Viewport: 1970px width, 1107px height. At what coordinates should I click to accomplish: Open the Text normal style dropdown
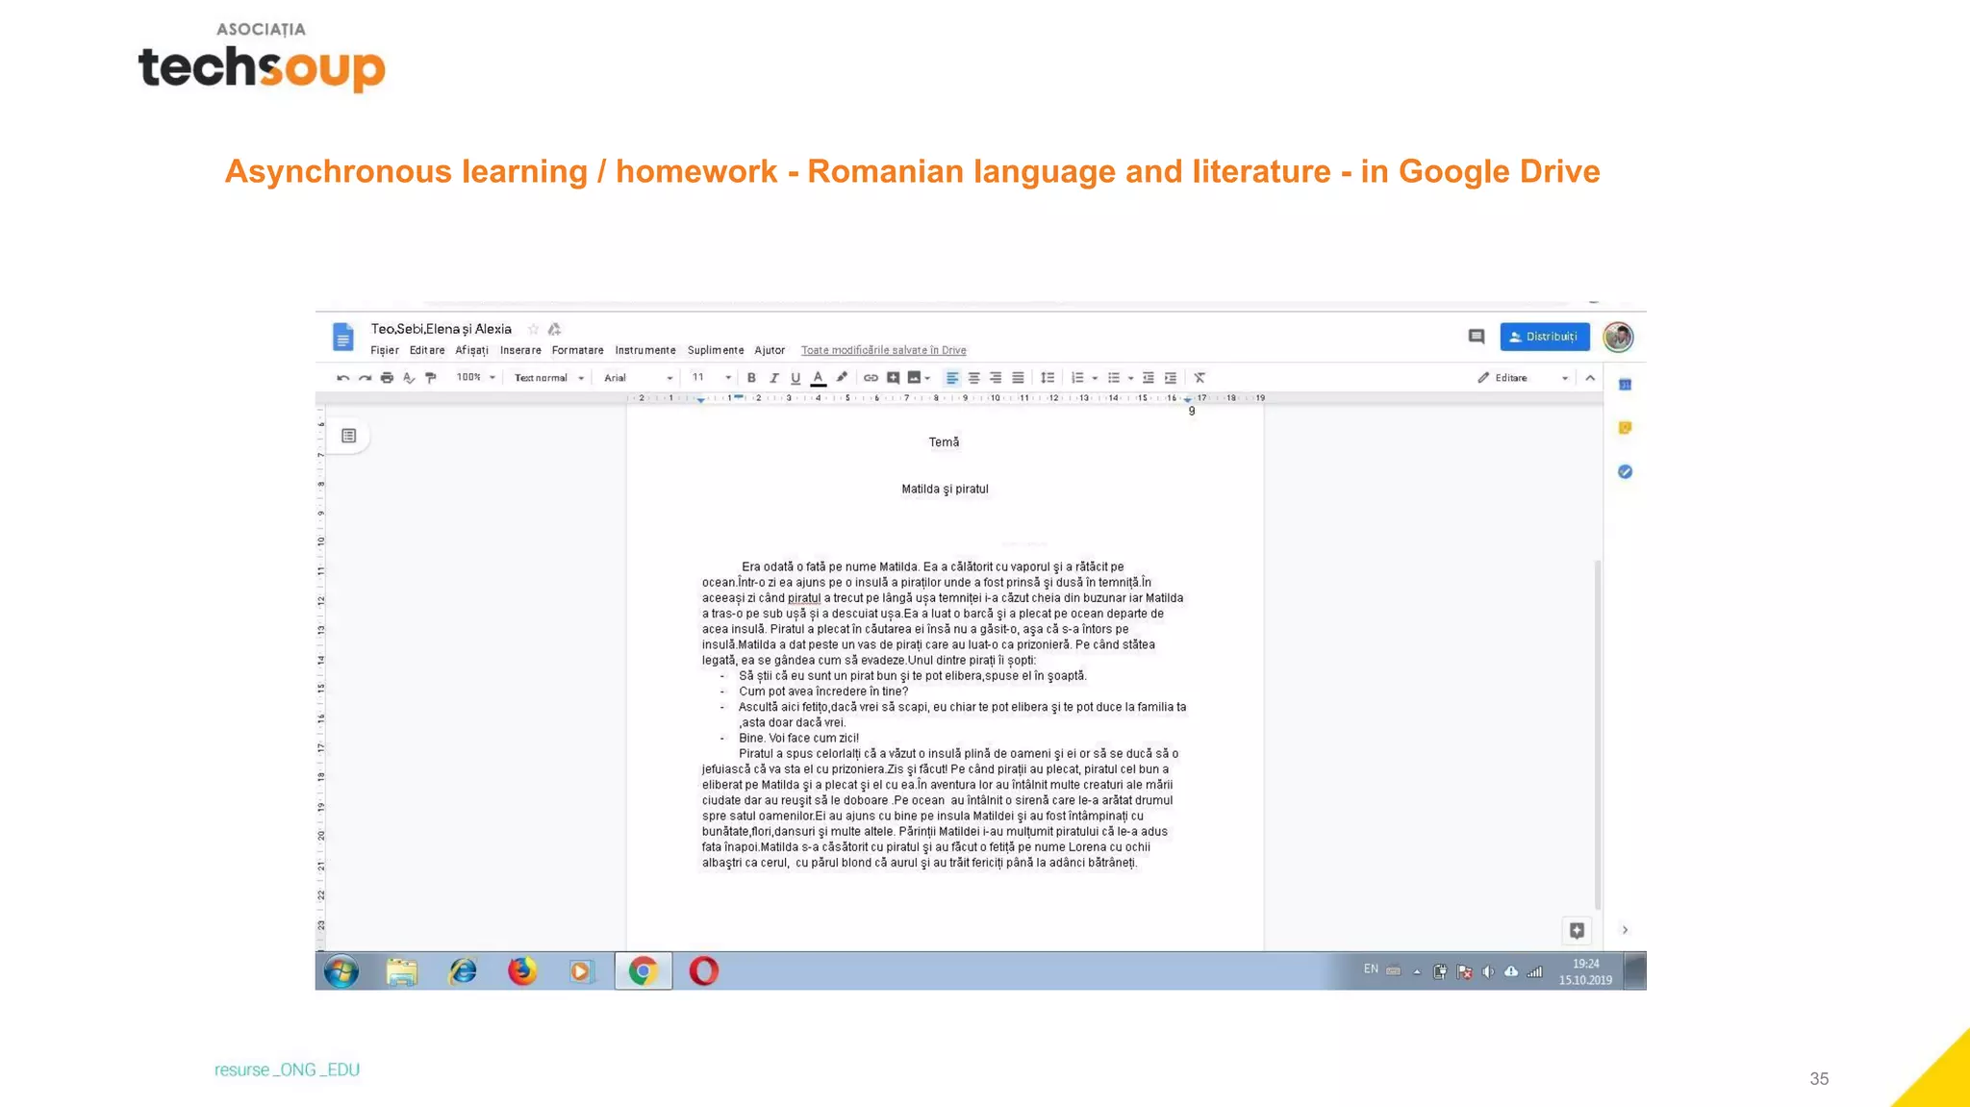point(549,378)
